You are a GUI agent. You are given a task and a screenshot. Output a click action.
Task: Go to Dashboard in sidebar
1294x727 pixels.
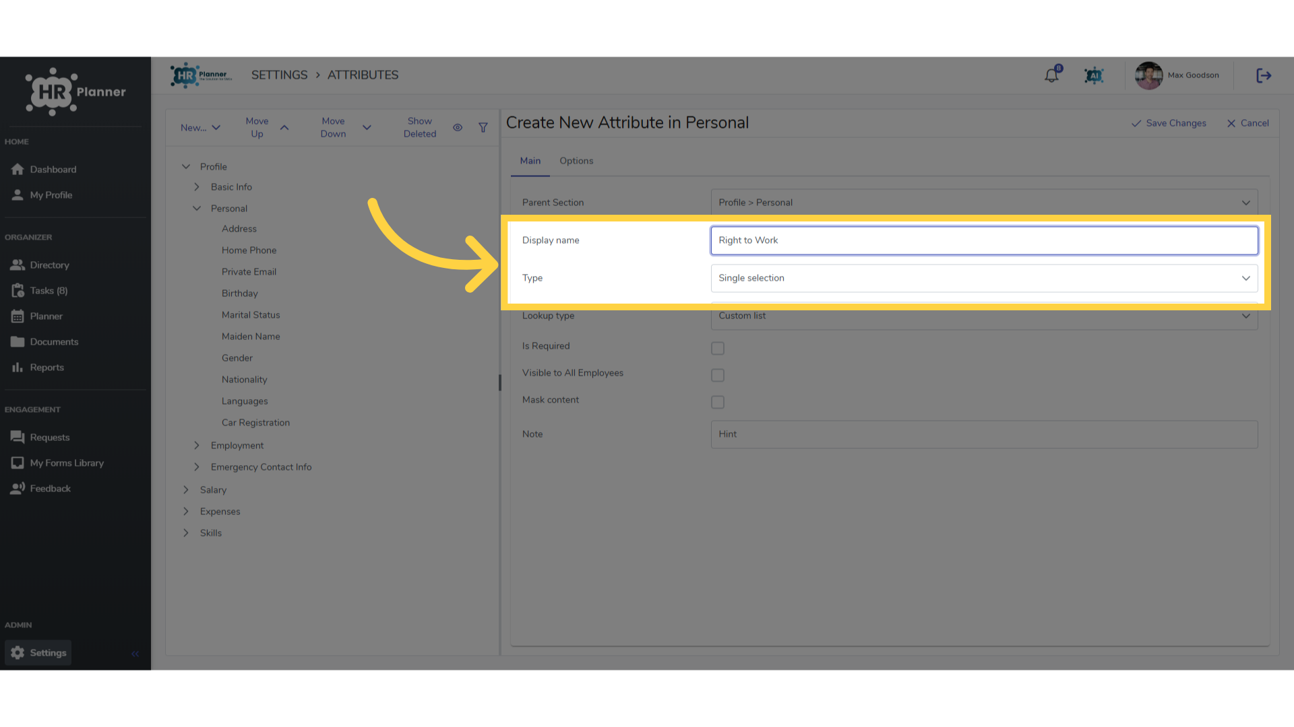pos(44,169)
